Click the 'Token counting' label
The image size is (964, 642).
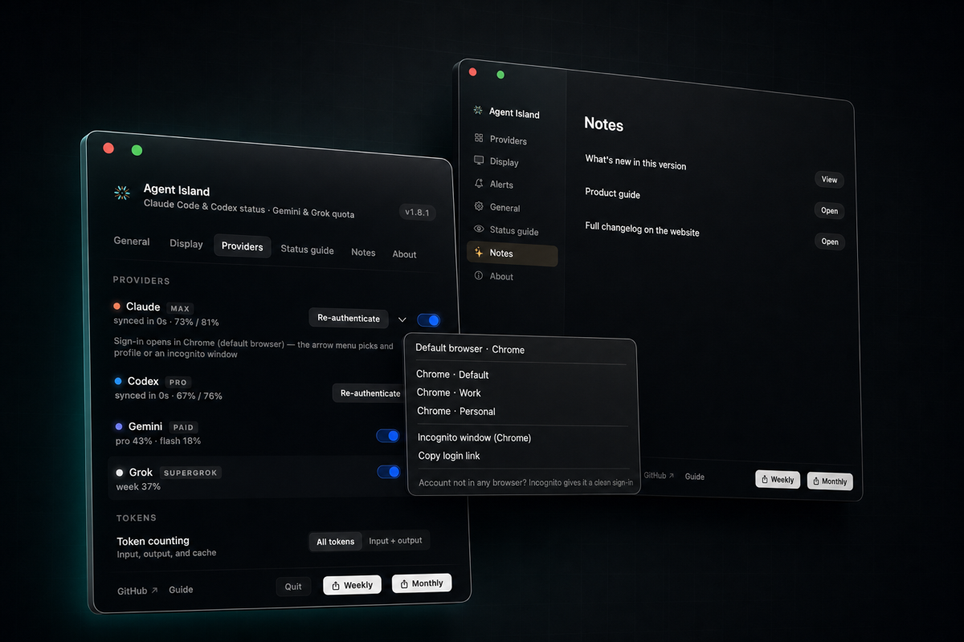(153, 541)
